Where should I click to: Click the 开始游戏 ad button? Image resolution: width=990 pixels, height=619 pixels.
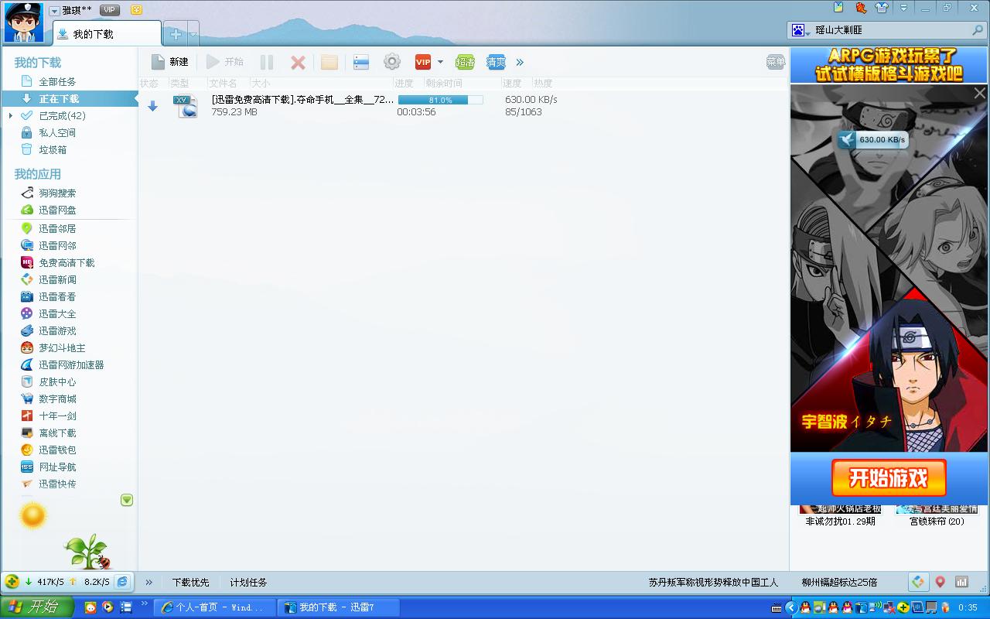(889, 478)
